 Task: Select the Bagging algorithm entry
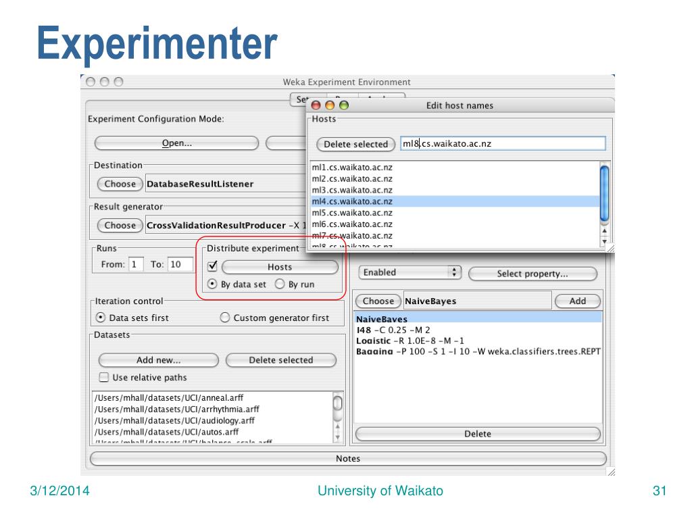pos(478,351)
